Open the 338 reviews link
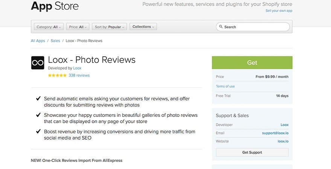This screenshot has height=169, width=331. tap(79, 75)
